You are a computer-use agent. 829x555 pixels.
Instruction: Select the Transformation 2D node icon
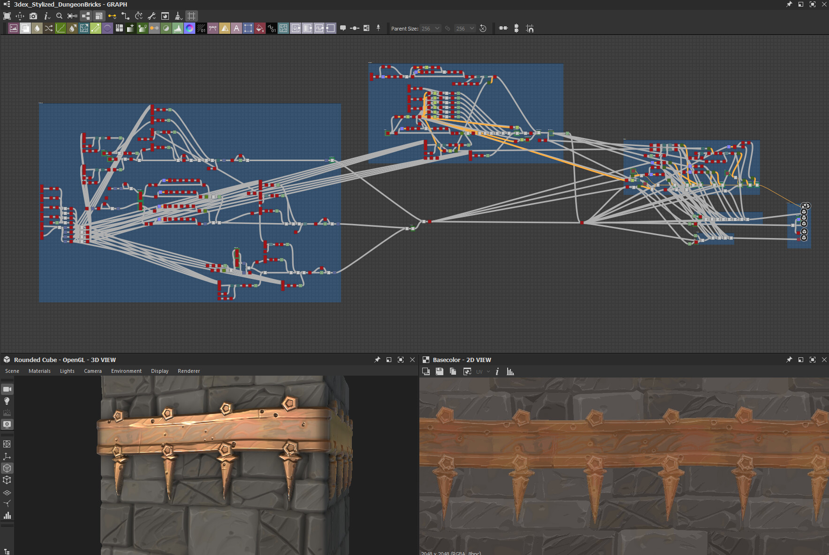pos(248,28)
